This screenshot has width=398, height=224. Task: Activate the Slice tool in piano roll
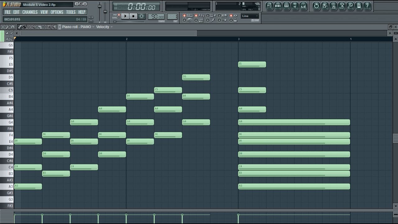point(39,27)
